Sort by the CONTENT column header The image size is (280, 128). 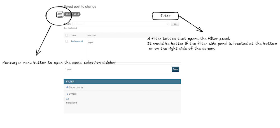(92, 35)
